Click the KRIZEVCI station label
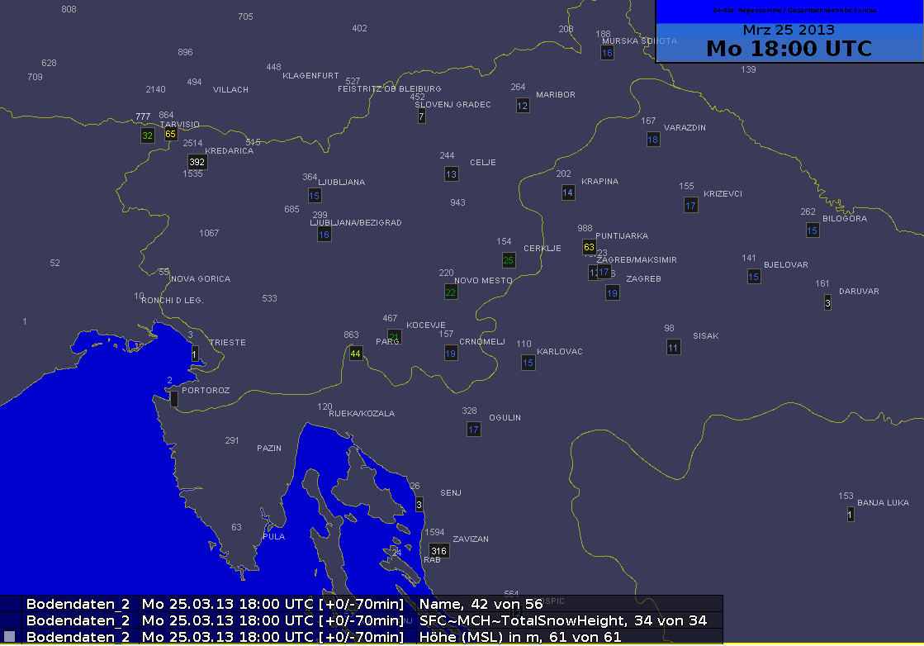The height and width of the screenshot is (646, 924). point(723,193)
